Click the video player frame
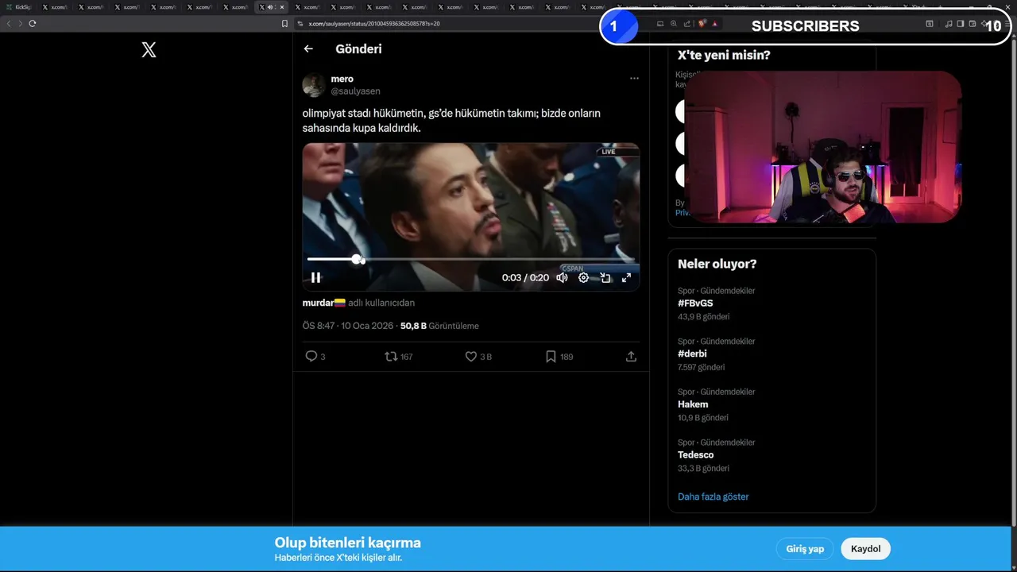 pyautogui.click(x=470, y=217)
